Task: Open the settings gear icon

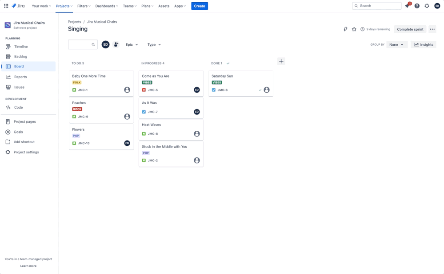Action: [x=427, y=6]
